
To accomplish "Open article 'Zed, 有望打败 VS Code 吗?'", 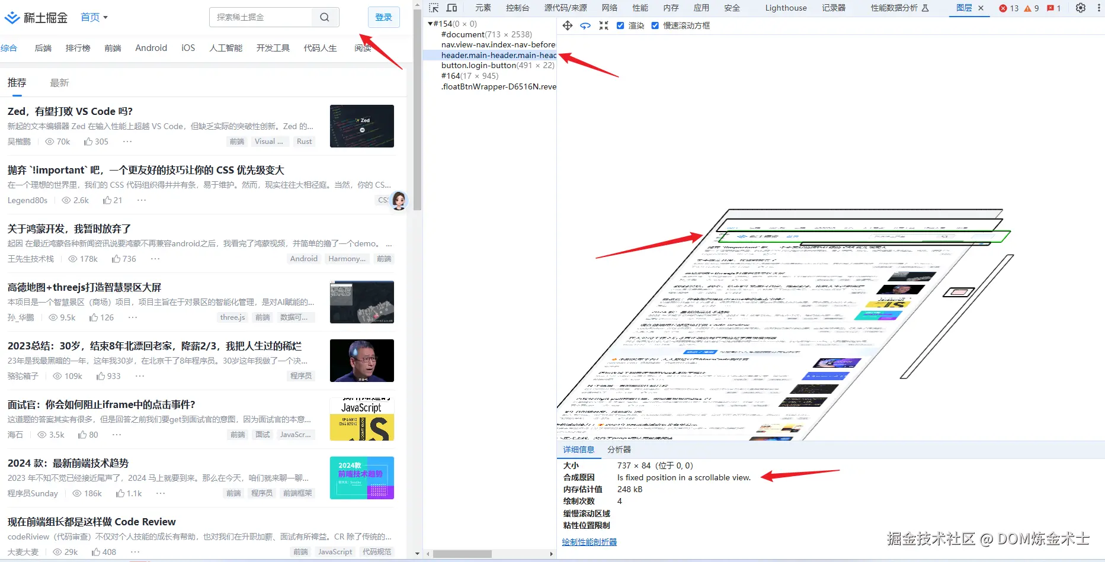I will (70, 111).
